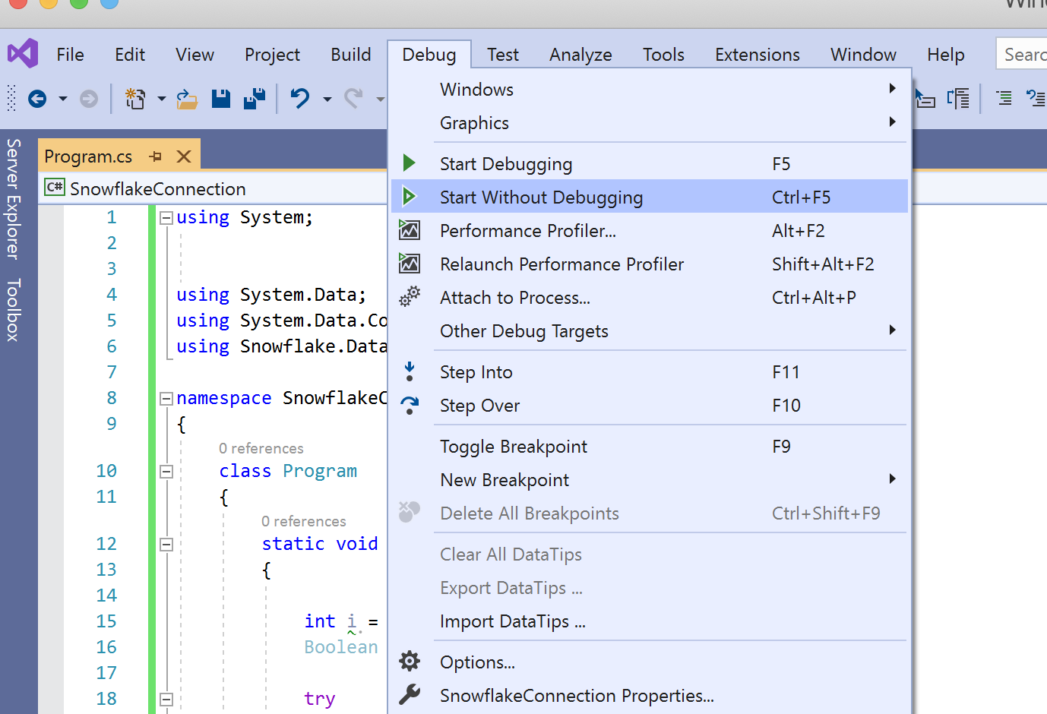The image size is (1047, 714).
Task: Click the Save All toolbar icon
Action: pos(255,99)
